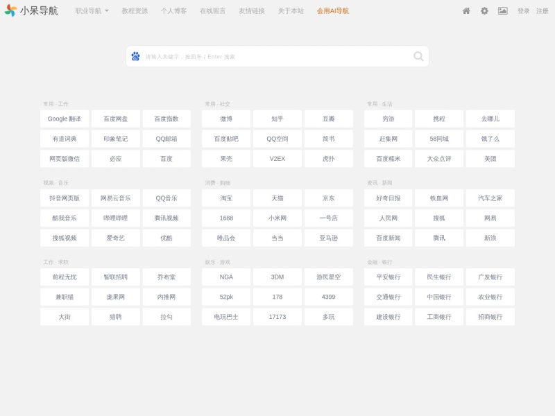Viewport: 555px width, 416px height.
Task: Open the 携程 tile
Action: click(x=439, y=119)
